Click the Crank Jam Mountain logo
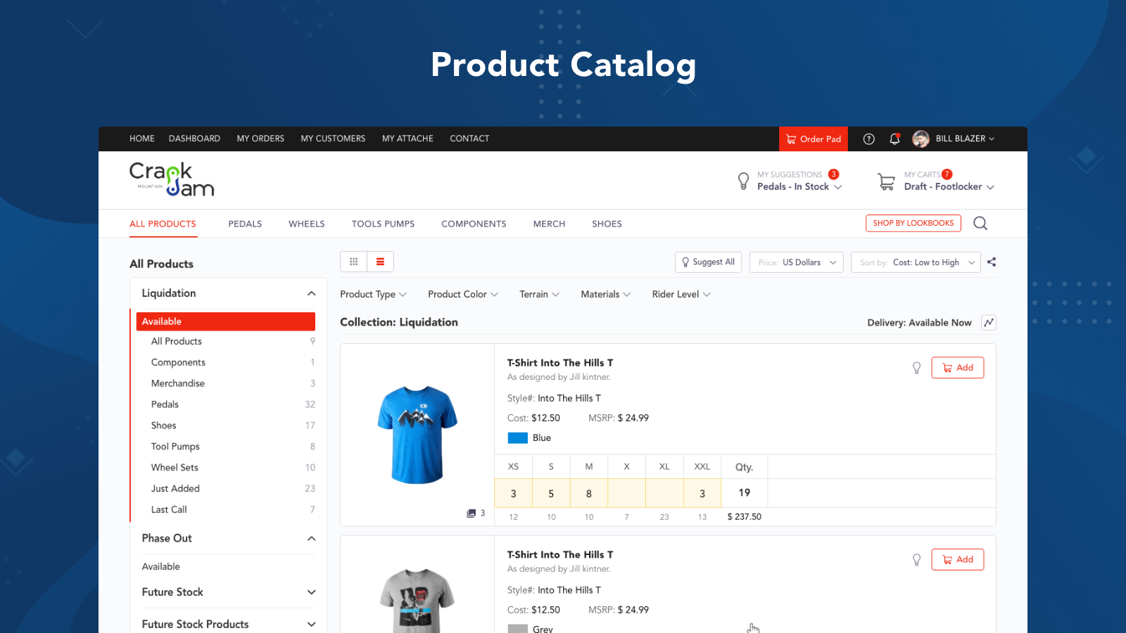1126x633 pixels. click(x=172, y=179)
